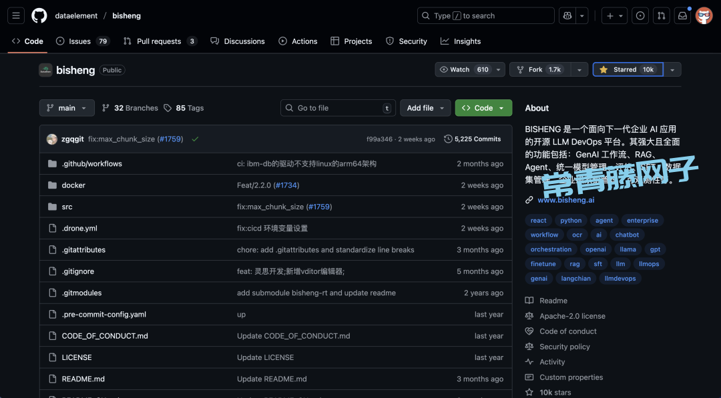Open the Copilot chat icon

click(567, 15)
